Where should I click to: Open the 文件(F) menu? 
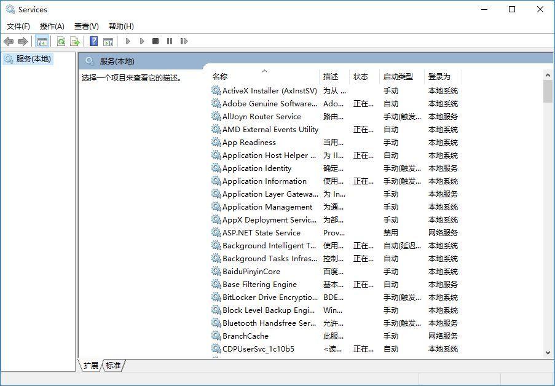coord(18,26)
